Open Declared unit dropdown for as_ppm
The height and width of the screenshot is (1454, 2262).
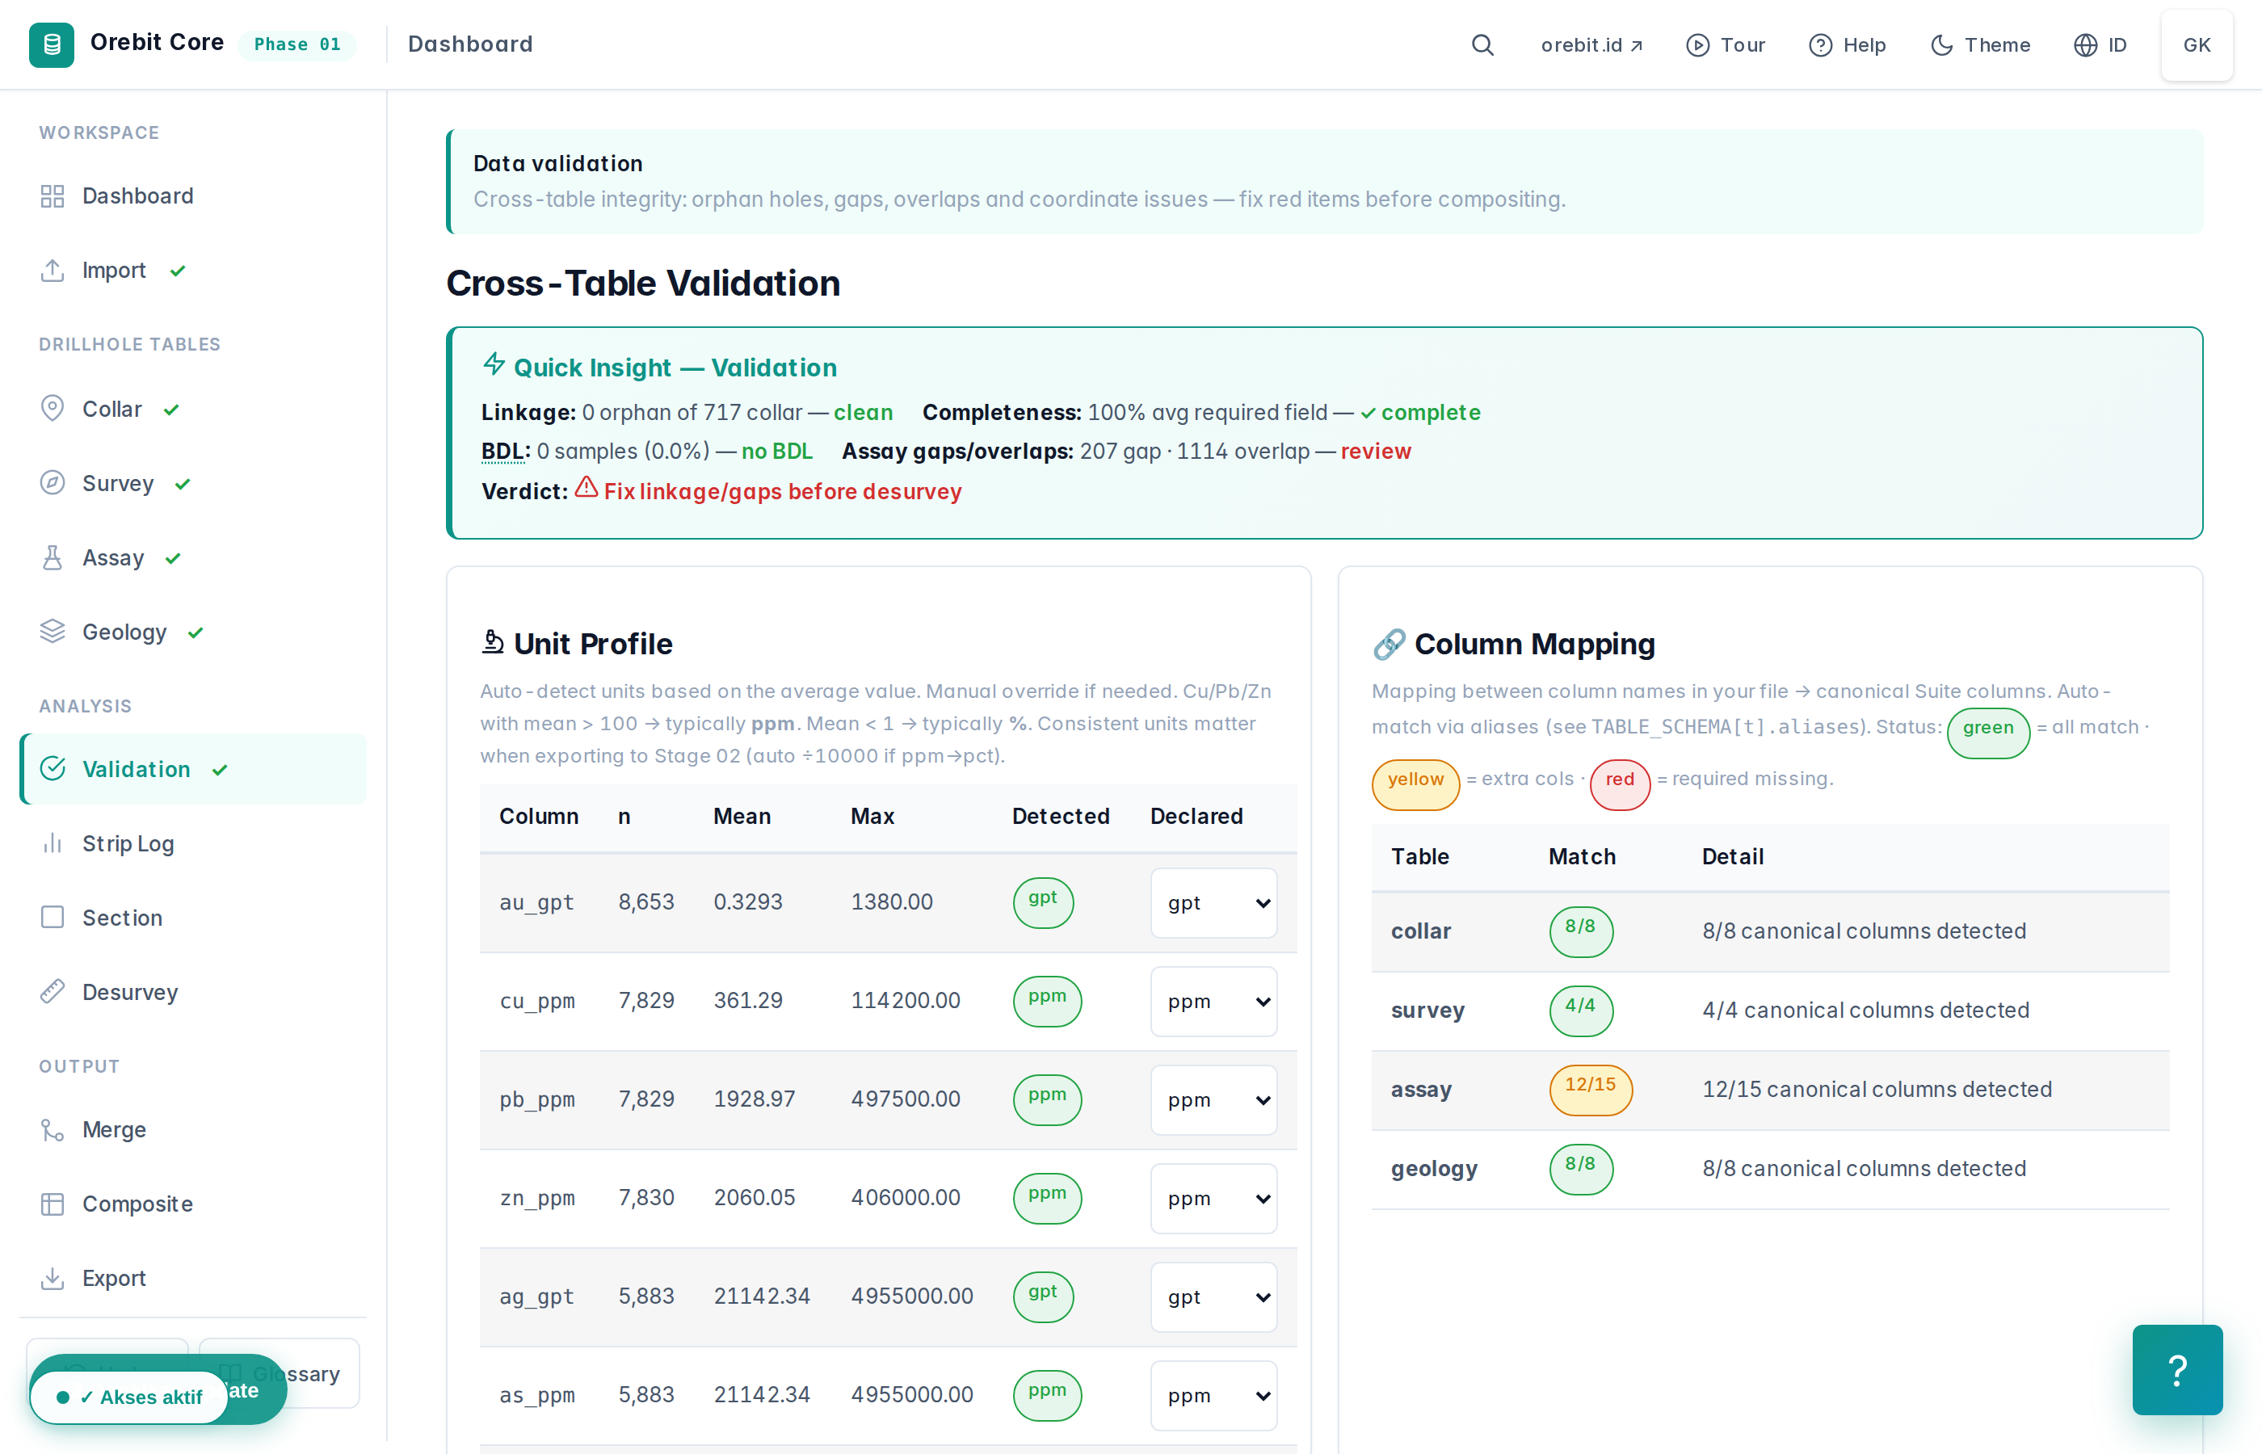[1214, 1397]
